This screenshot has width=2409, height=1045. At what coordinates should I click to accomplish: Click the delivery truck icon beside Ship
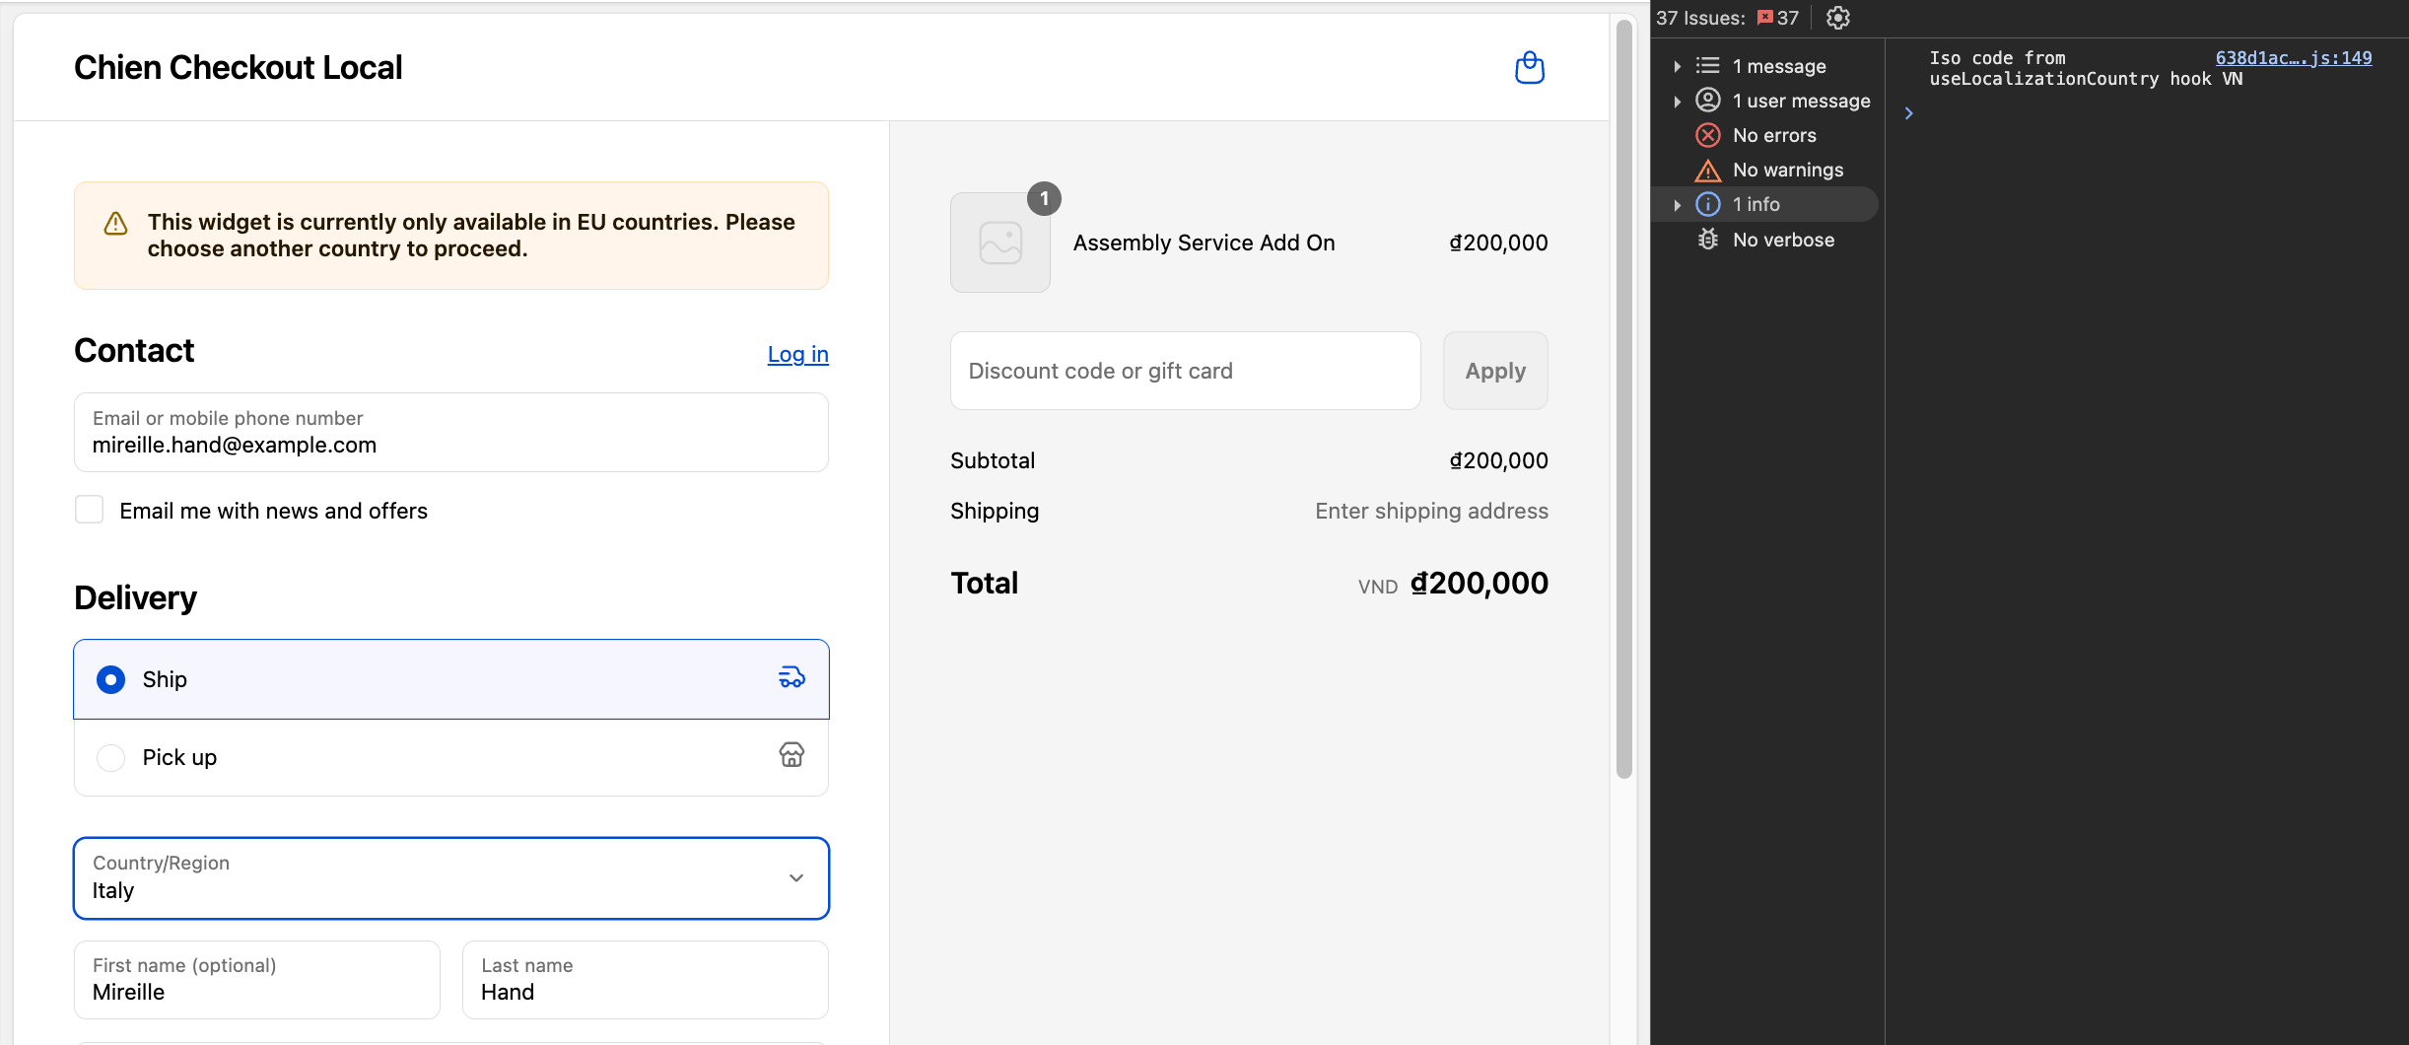[x=792, y=678]
